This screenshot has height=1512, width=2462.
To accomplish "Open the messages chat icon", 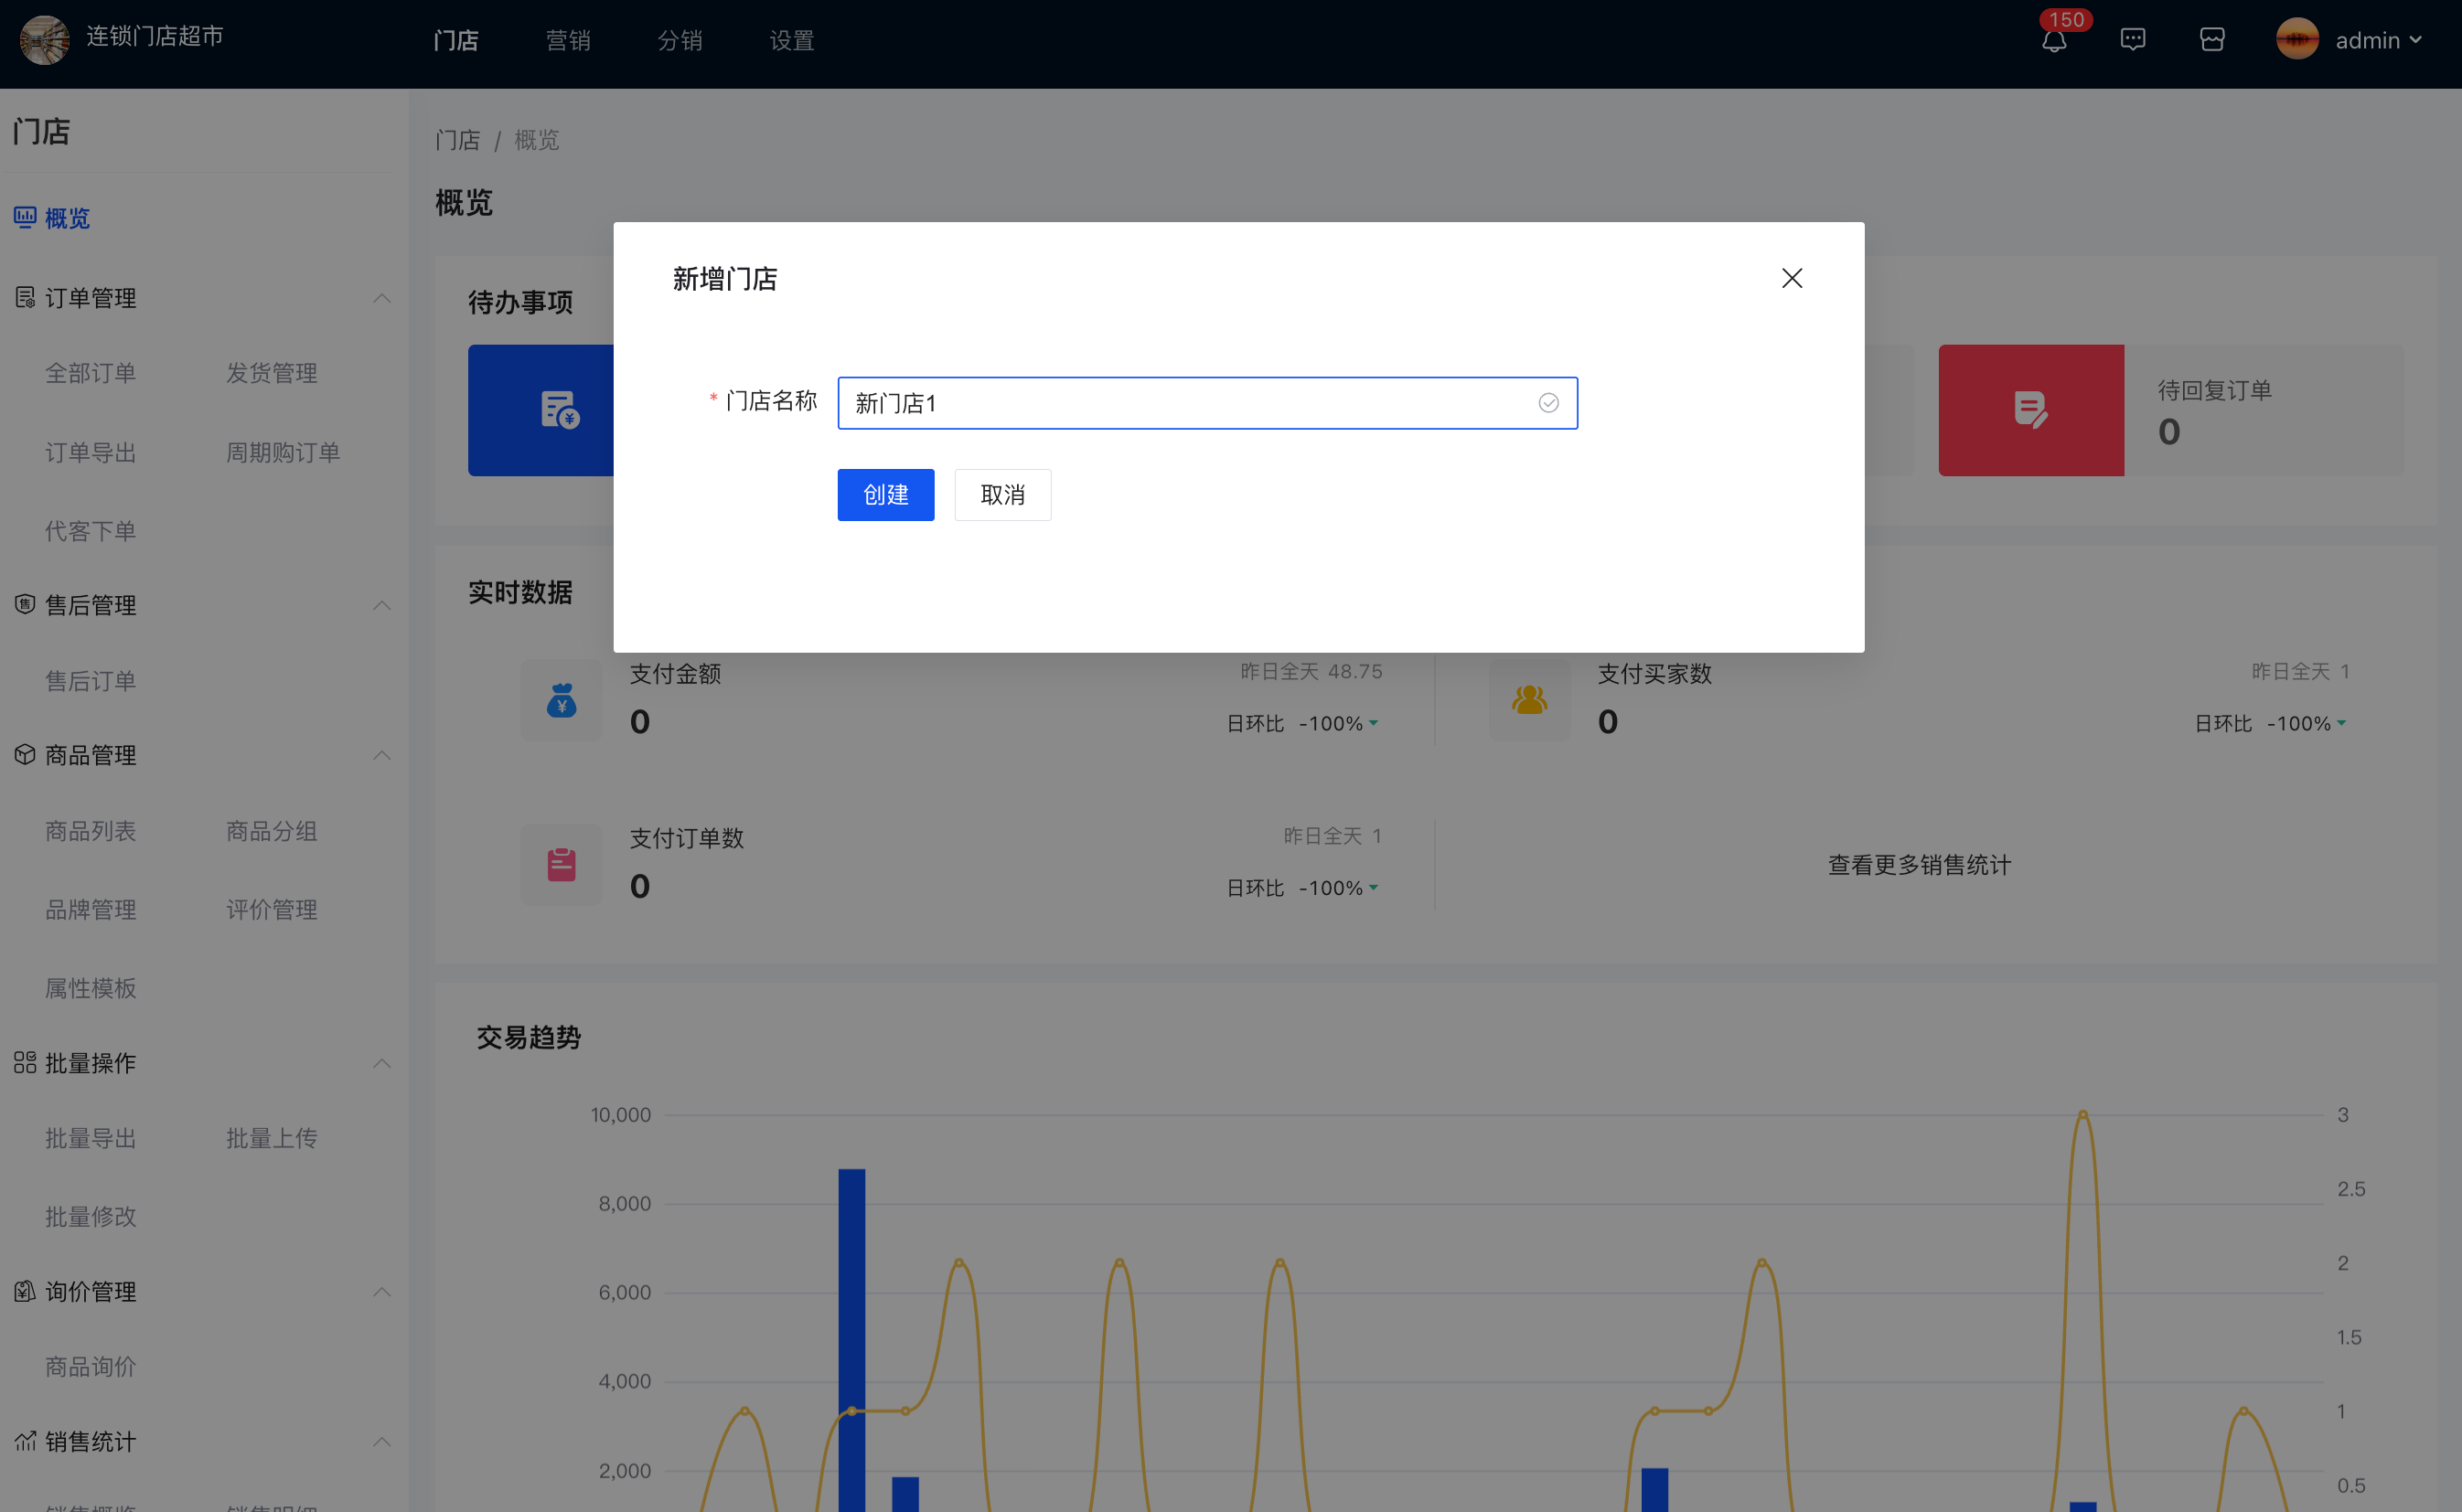I will 2133,40.
